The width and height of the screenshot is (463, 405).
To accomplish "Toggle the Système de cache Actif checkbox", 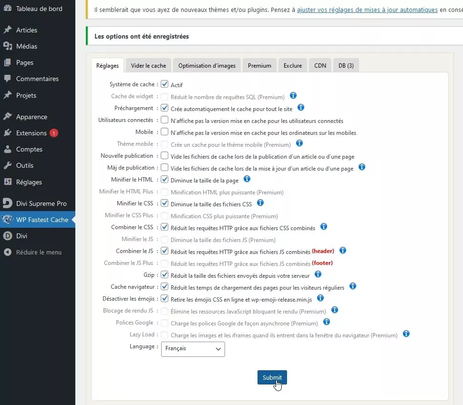I will point(165,84).
